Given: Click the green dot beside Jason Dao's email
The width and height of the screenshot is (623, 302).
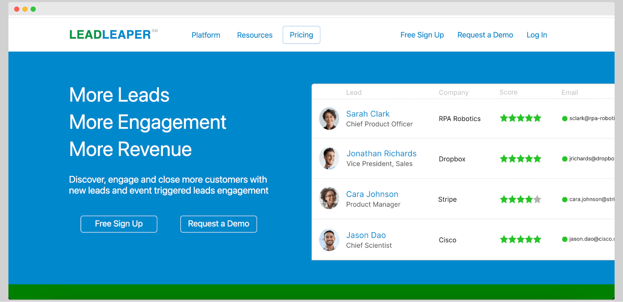Looking at the screenshot, I should coord(564,239).
